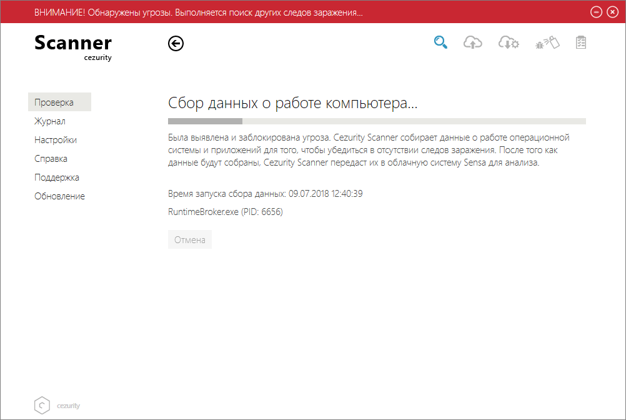Click the cloud upload step icon
This screenshot has width=626, height=420.
click(x=473, y=42)
